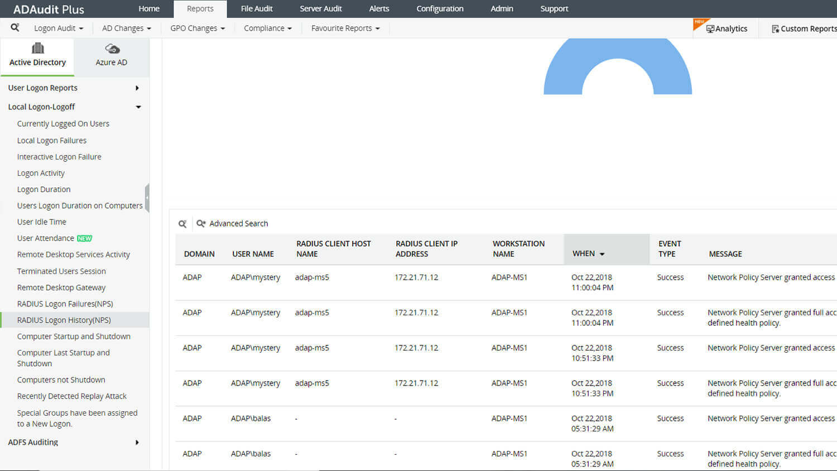
Task: Click the DOMAIN column header
Action: coord(199,254)
